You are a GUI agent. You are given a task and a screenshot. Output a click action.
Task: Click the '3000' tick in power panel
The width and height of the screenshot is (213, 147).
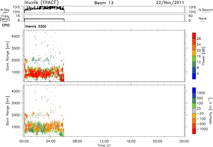click(x=16, y=48)
